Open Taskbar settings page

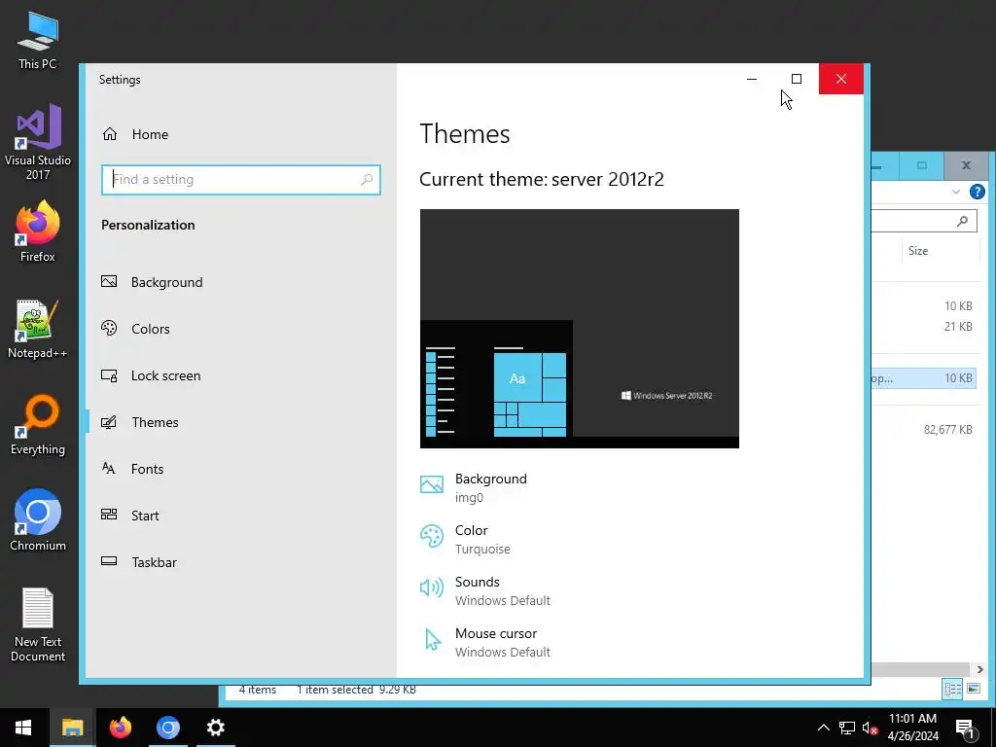coord(139,562)
